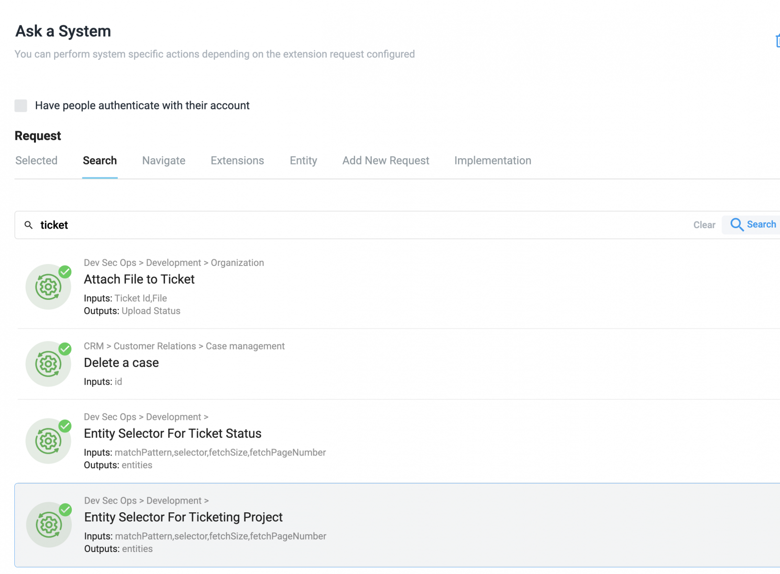Click Outputs: Upload Status text
This screenshot has width=780, height=574.
[132, 311]
